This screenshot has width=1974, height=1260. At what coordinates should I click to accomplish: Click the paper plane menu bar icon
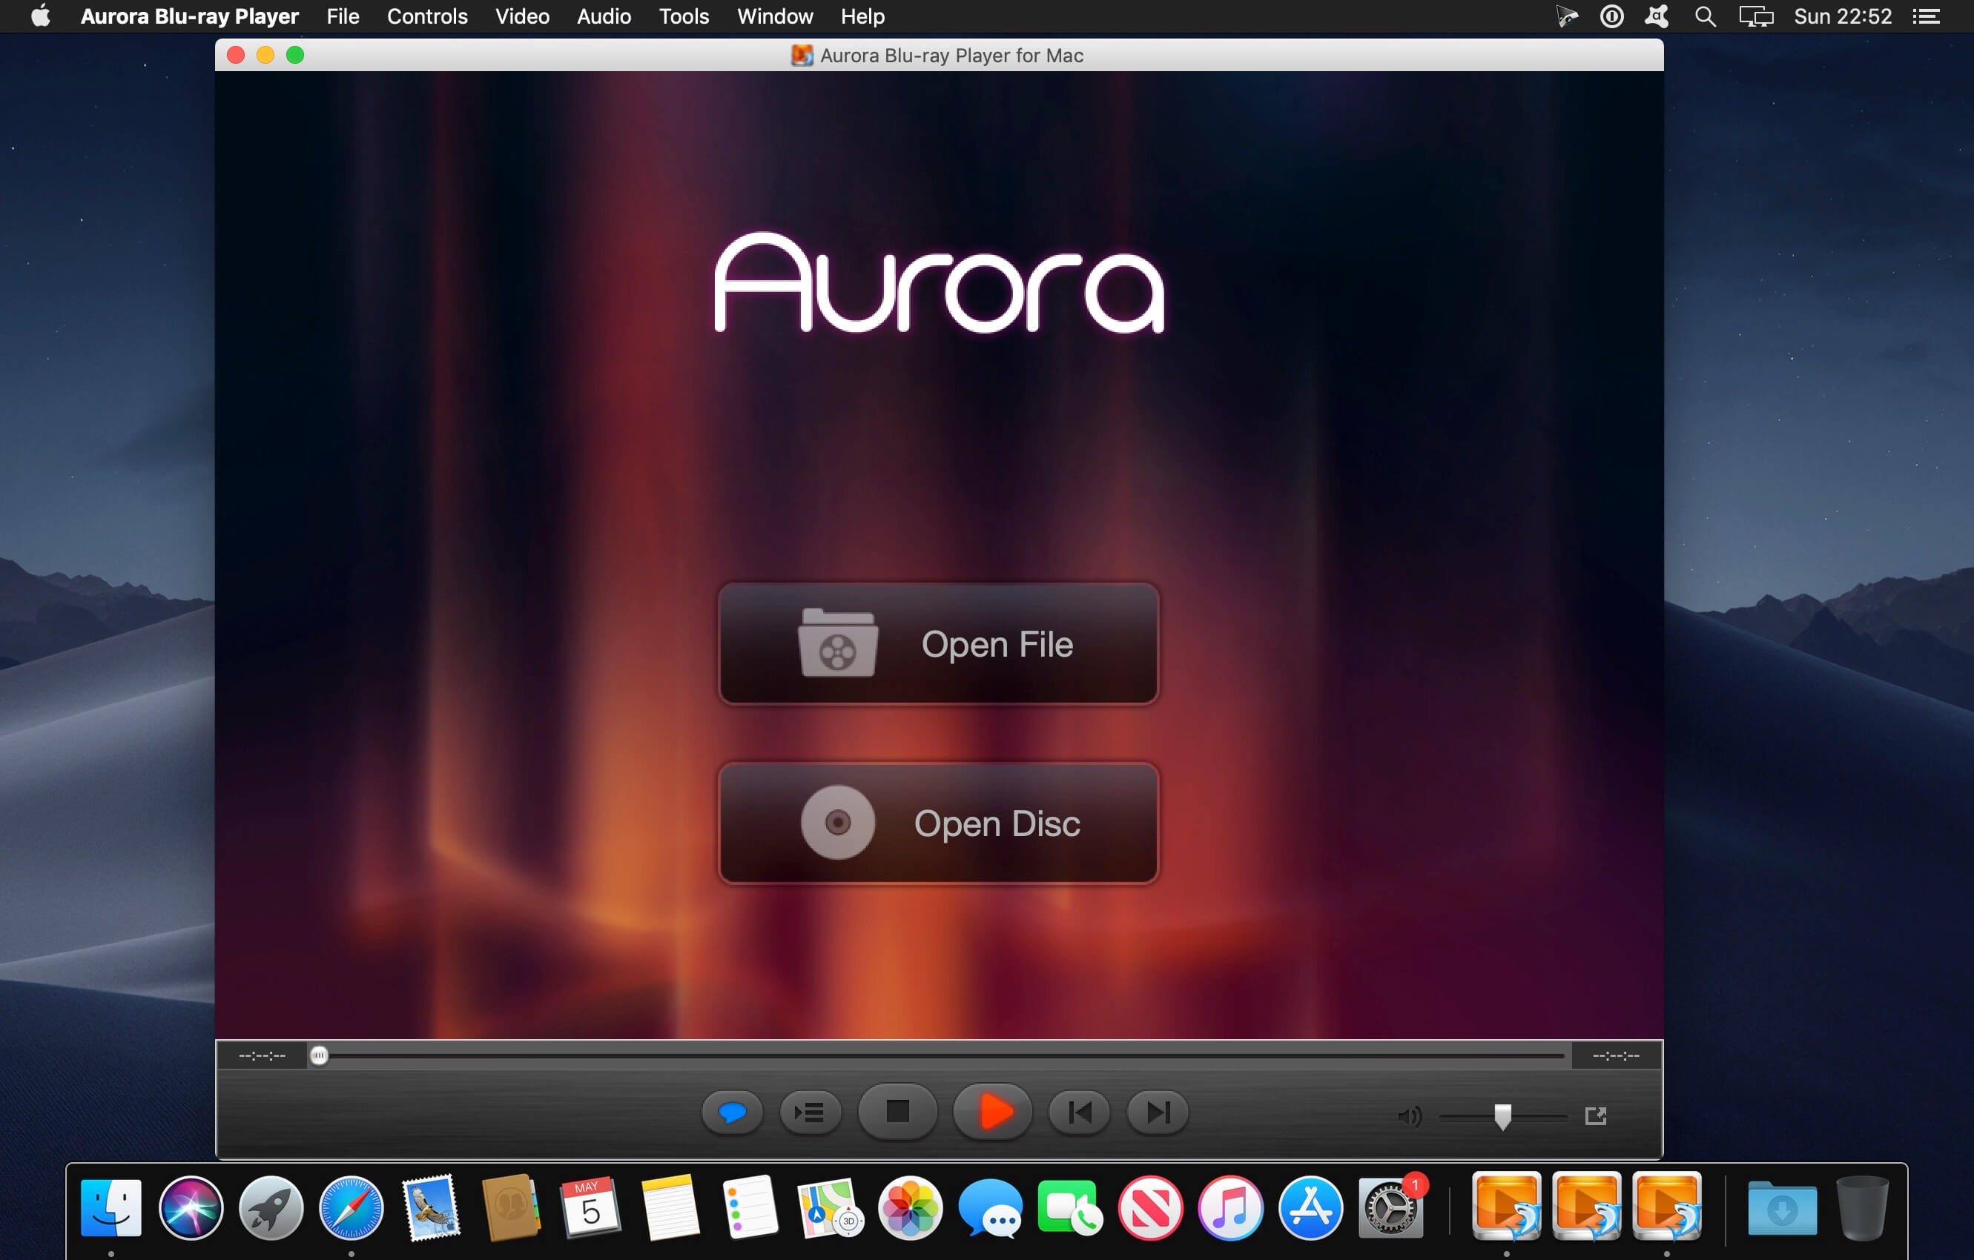[x=1567, y=16]
